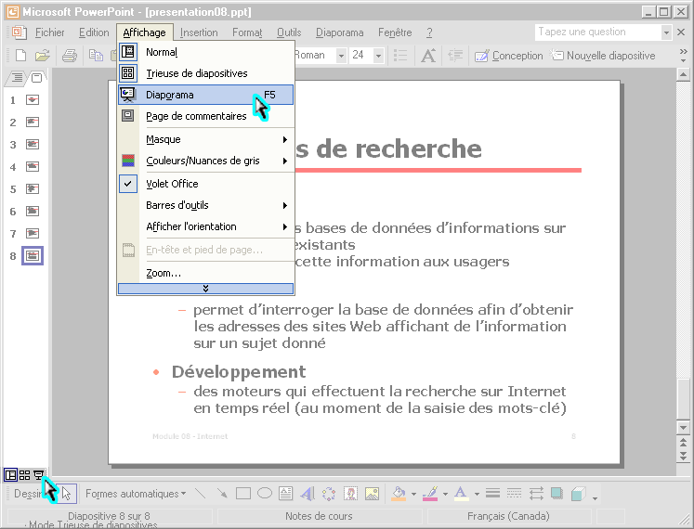This screenshot has height=529, width=694.
Task: Click the 3D style icon
Action: pyautogui.click(x=579, y=494)
